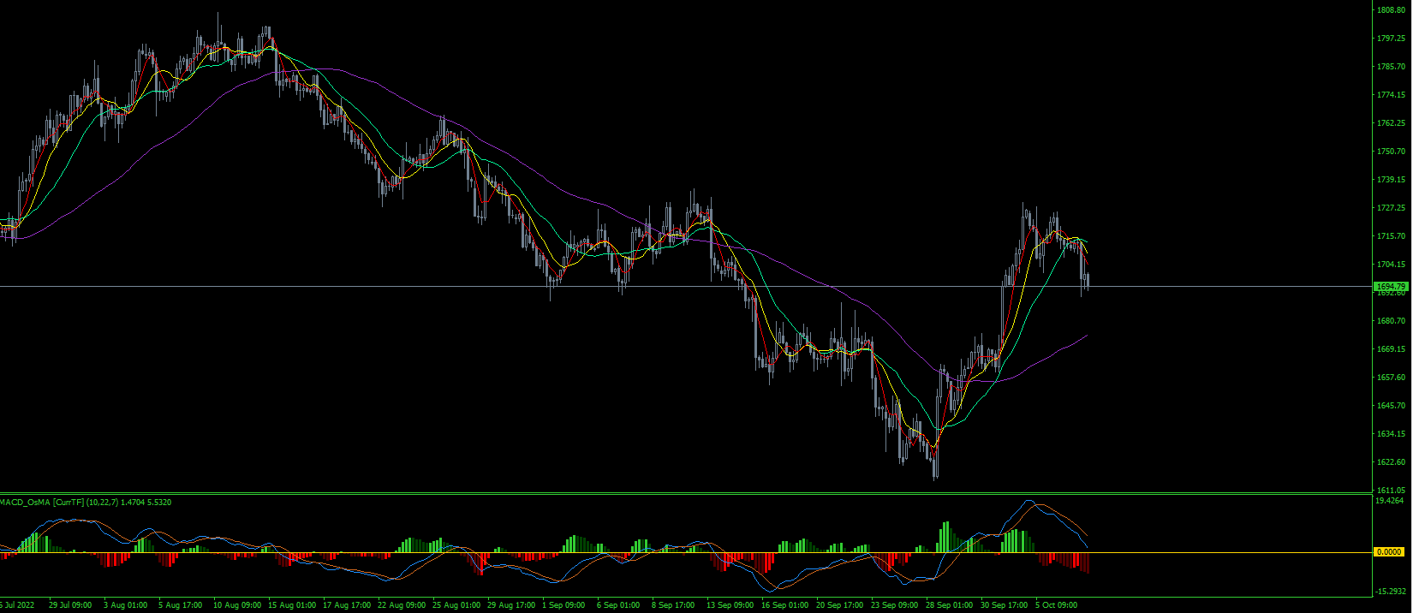
Task: Click the 5 Oct 09:00 time label
Action: 1056,605
